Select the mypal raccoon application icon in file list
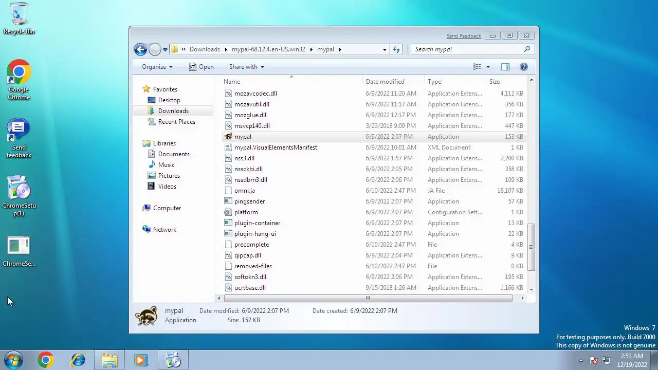Screen dimensions: 658x370 tap(229, 137)
